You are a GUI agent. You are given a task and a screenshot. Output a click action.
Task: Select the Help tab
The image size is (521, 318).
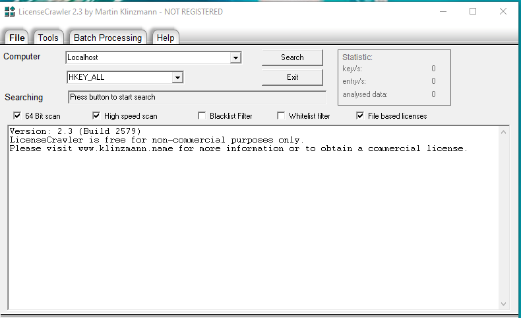166,38
